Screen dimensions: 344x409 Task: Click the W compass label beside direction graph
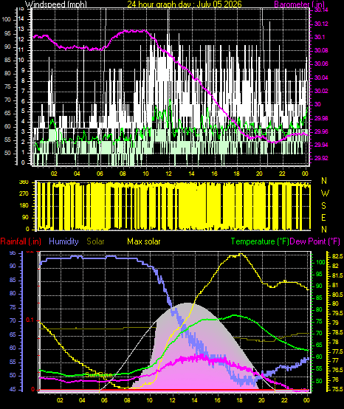325,193
